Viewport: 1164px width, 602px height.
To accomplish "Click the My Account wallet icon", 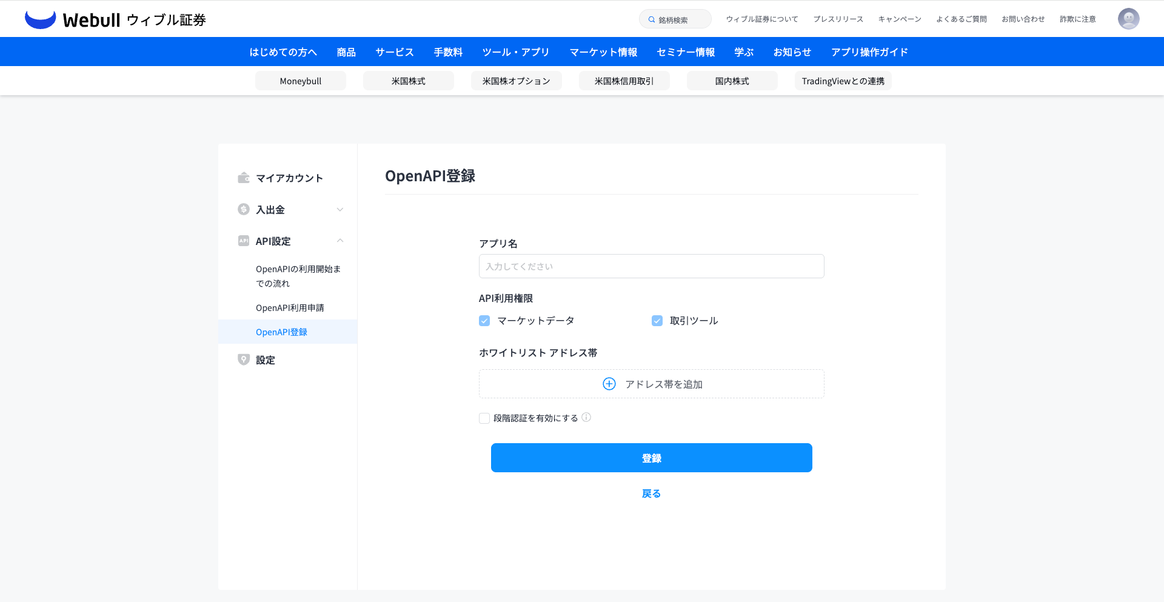I will click(244, 178).
